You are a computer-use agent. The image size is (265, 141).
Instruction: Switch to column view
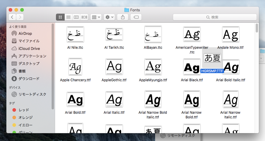(76, 17)
